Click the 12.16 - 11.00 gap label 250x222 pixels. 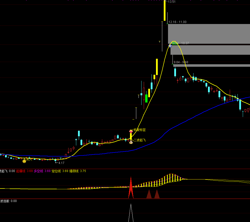[x=177, y=22]
